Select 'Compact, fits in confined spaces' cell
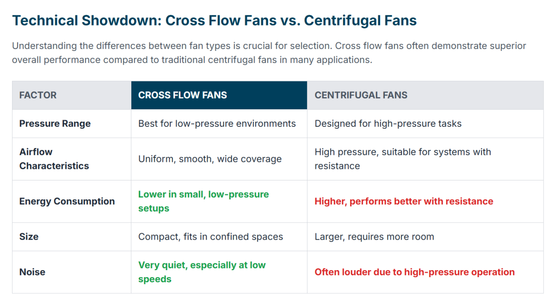 [210, 236]
